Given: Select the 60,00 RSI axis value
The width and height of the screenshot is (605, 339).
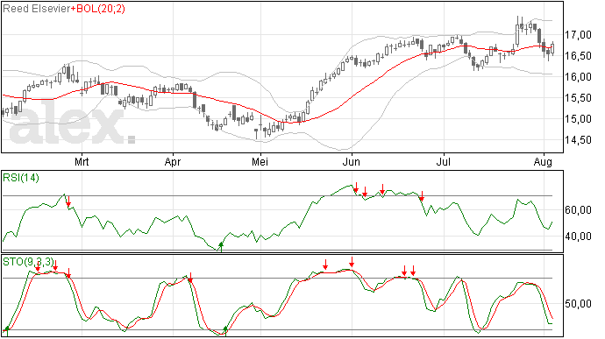Looking at the screenshot, I should coord(578,210).
